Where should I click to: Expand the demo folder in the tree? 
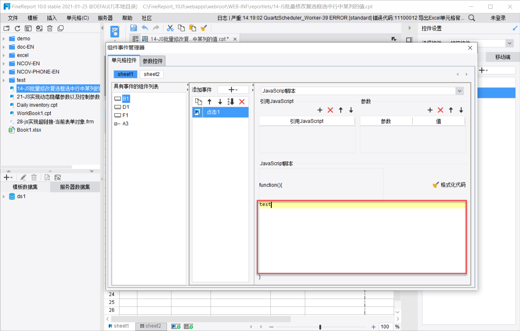point(4,39)
